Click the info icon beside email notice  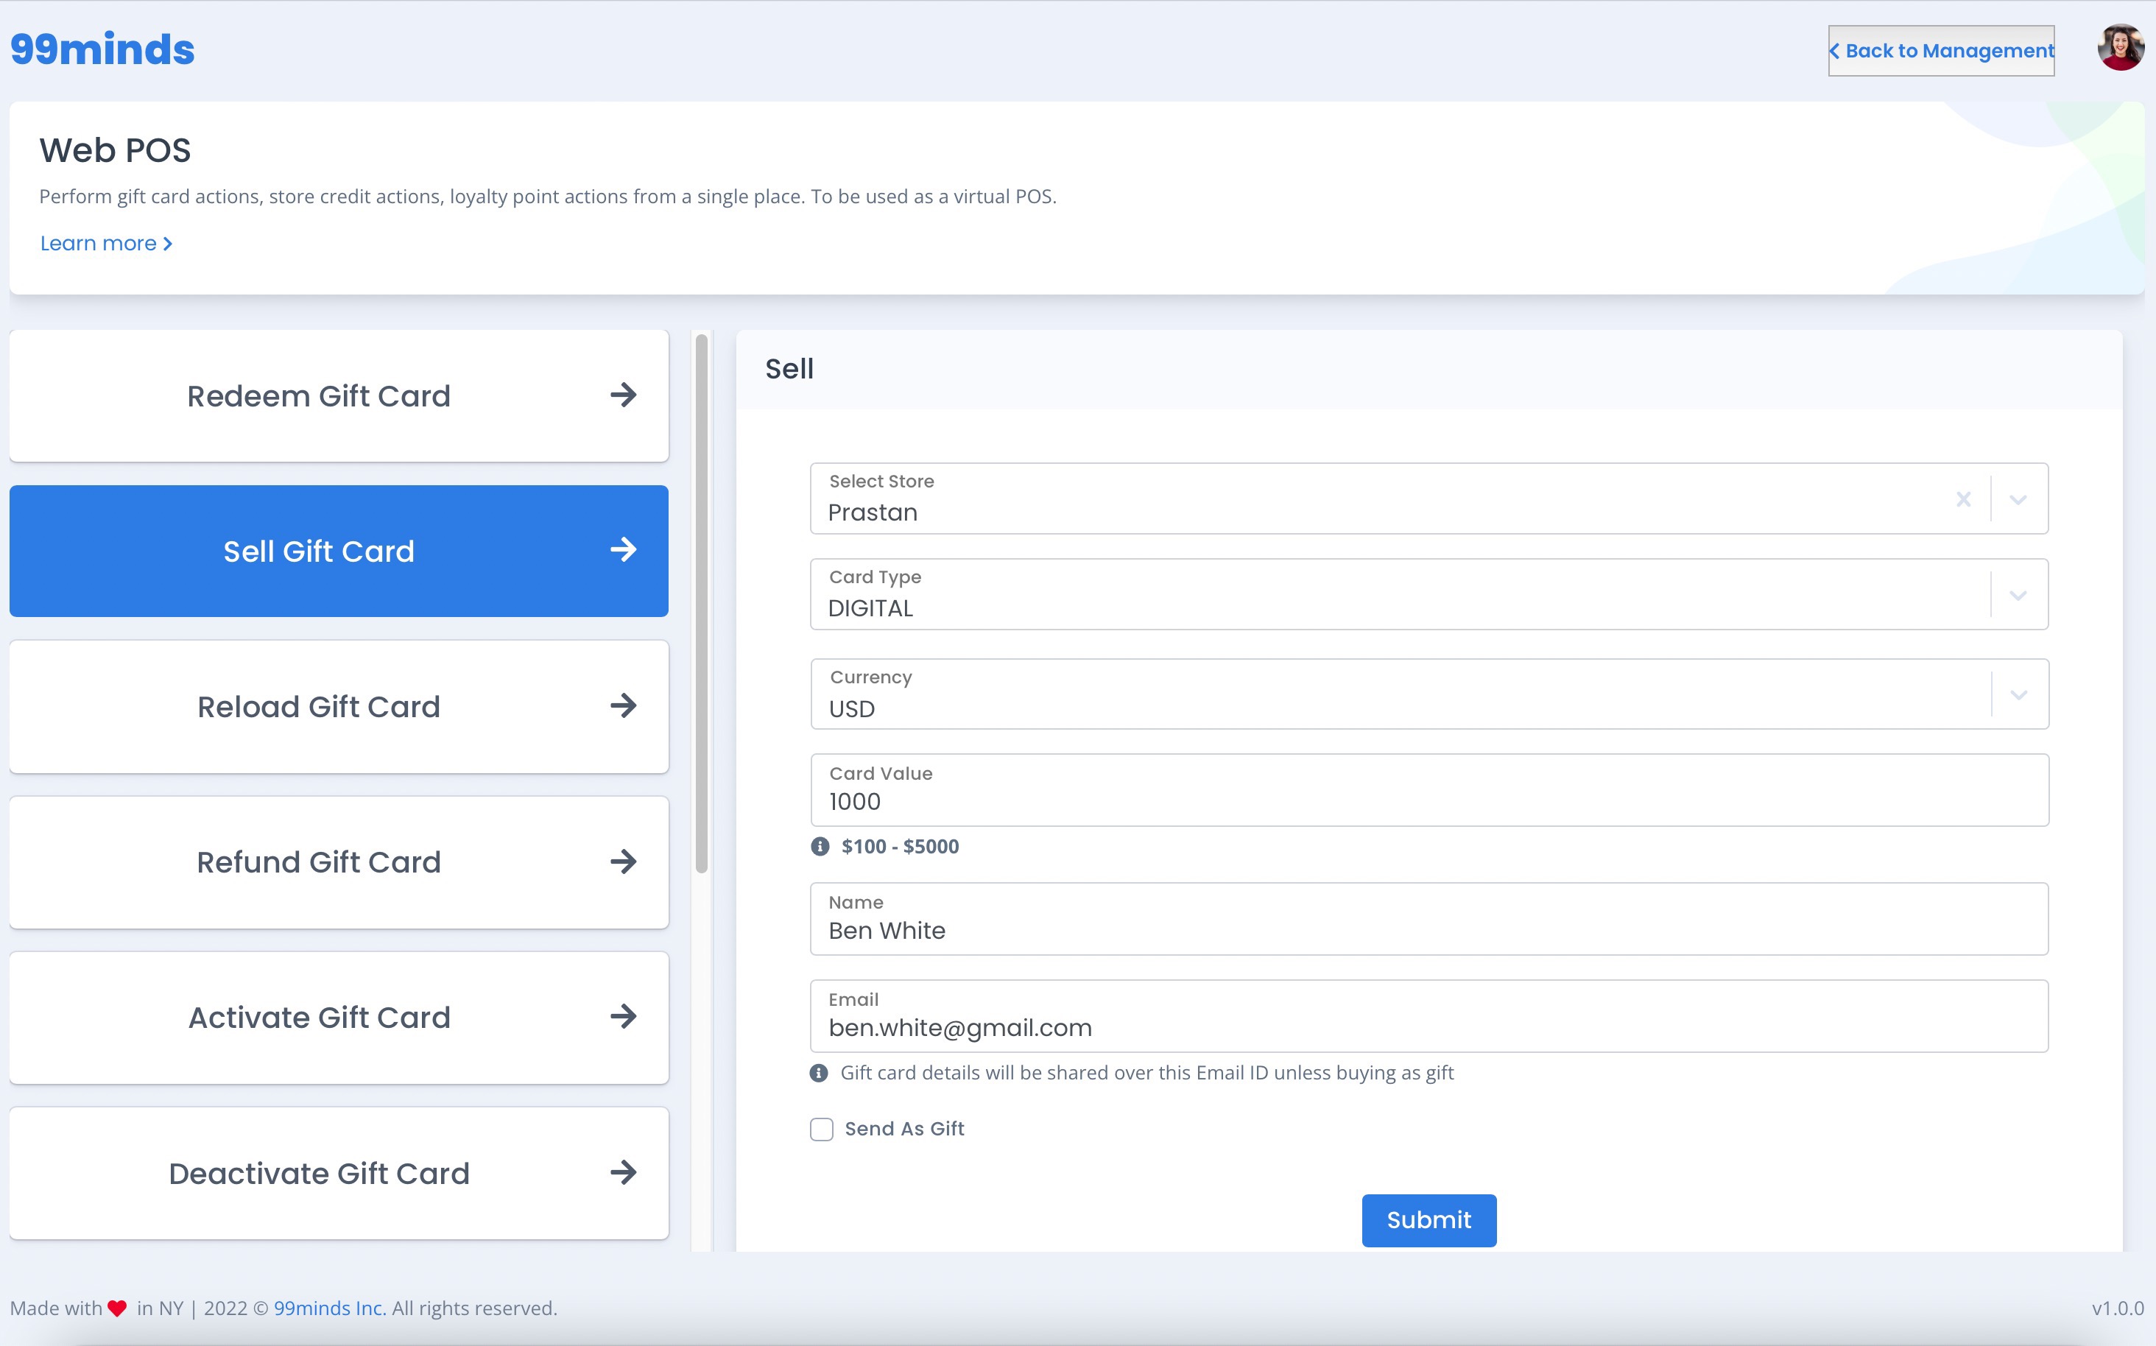click(x=819, y=1074)
